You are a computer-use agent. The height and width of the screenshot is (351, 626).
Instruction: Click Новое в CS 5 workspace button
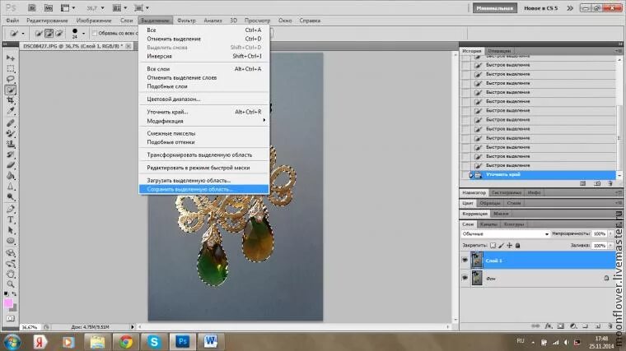[540, 8]
